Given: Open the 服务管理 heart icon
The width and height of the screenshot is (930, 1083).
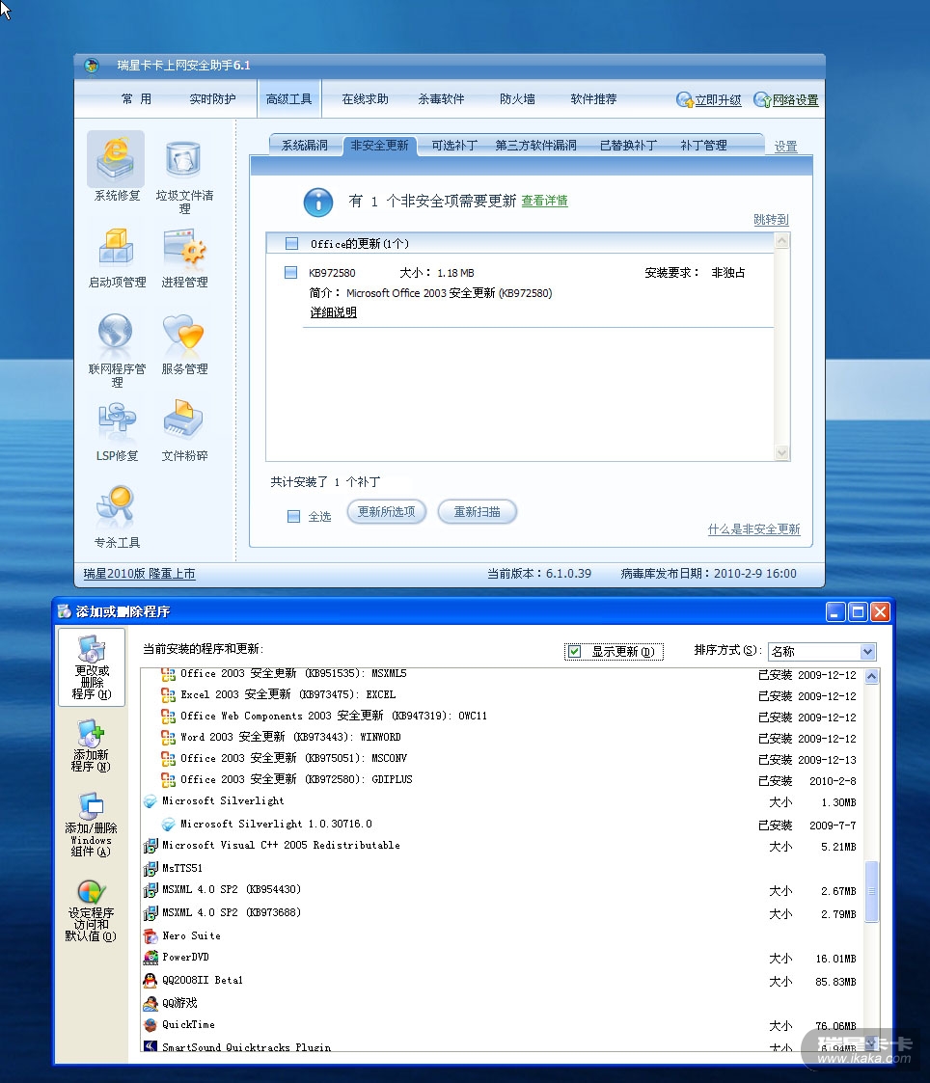Looking at the screenshot, I should (183, 334).
